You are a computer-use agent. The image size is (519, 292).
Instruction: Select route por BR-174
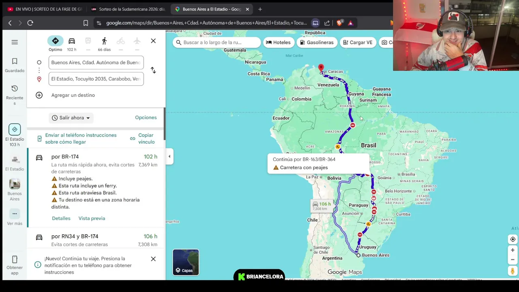point(96,187)
